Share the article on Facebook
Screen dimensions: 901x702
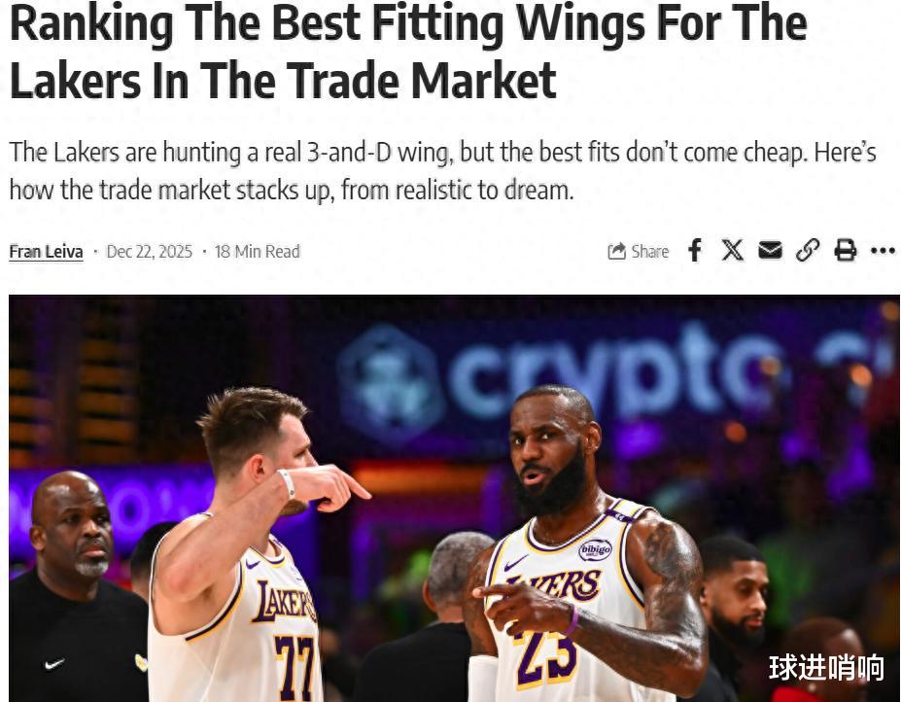coord(695,251)
